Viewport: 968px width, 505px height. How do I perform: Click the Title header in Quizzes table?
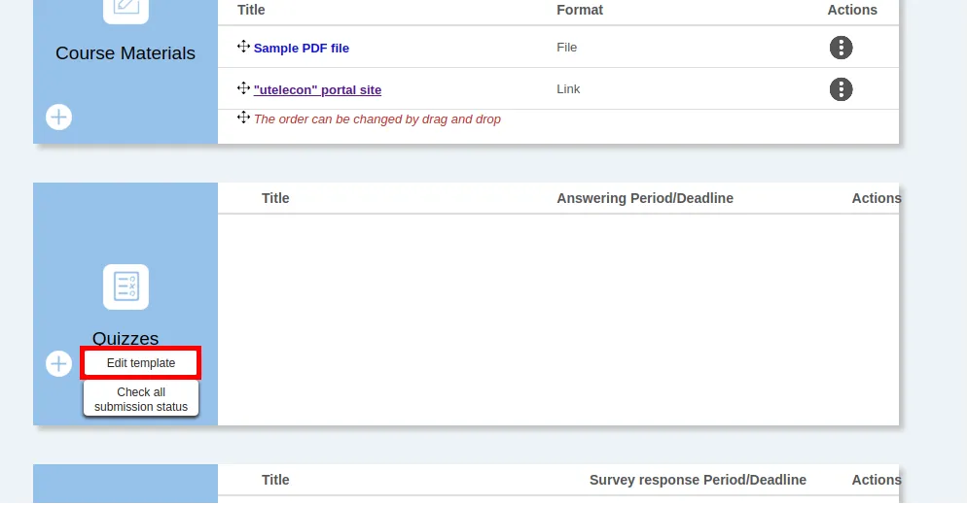(275, 198)
